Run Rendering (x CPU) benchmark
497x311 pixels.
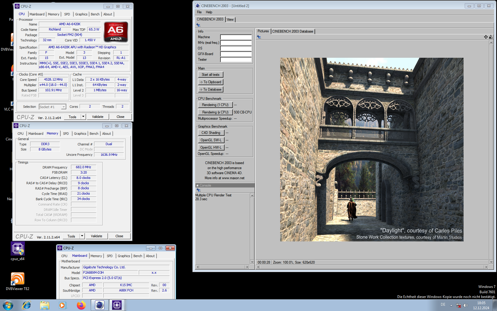(215, 112)
